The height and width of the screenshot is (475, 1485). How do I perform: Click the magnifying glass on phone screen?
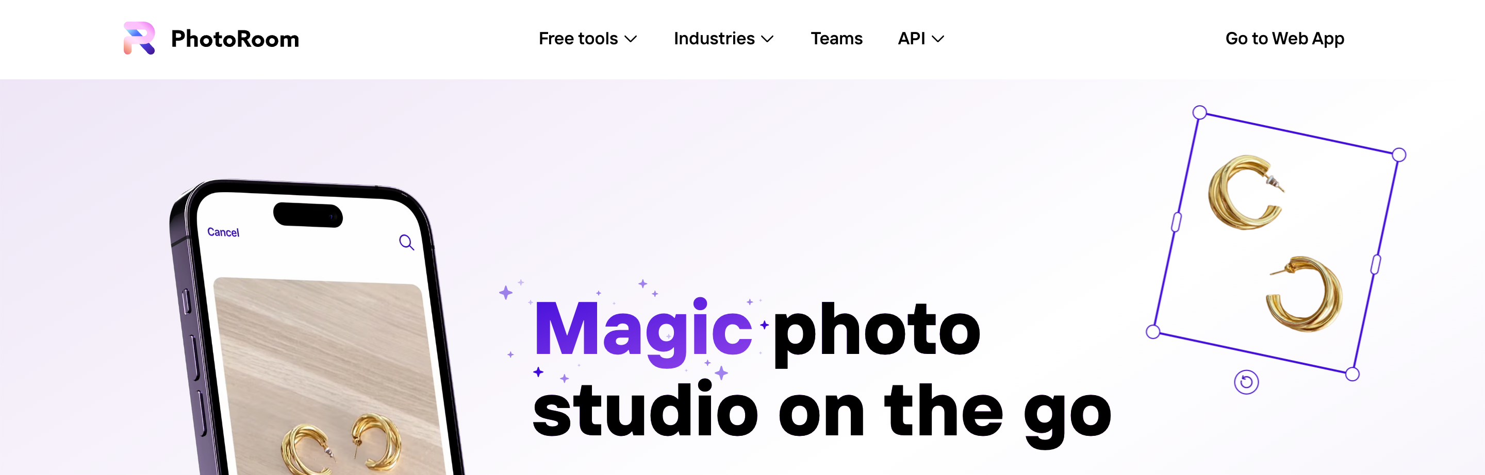point(406,242)
